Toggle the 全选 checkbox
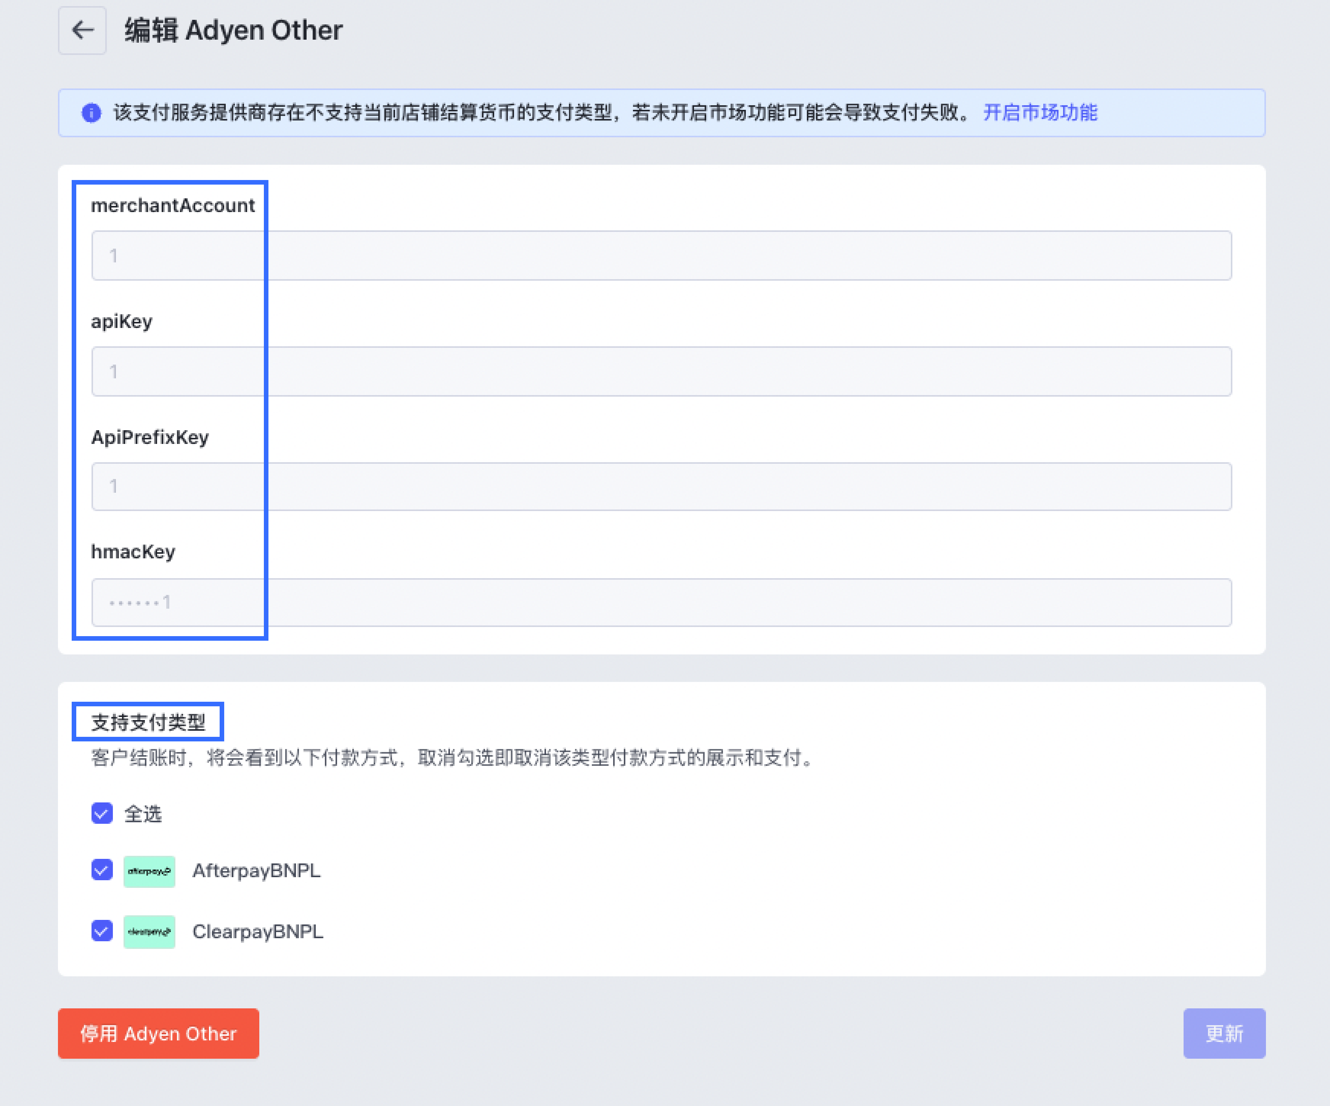 102,813
